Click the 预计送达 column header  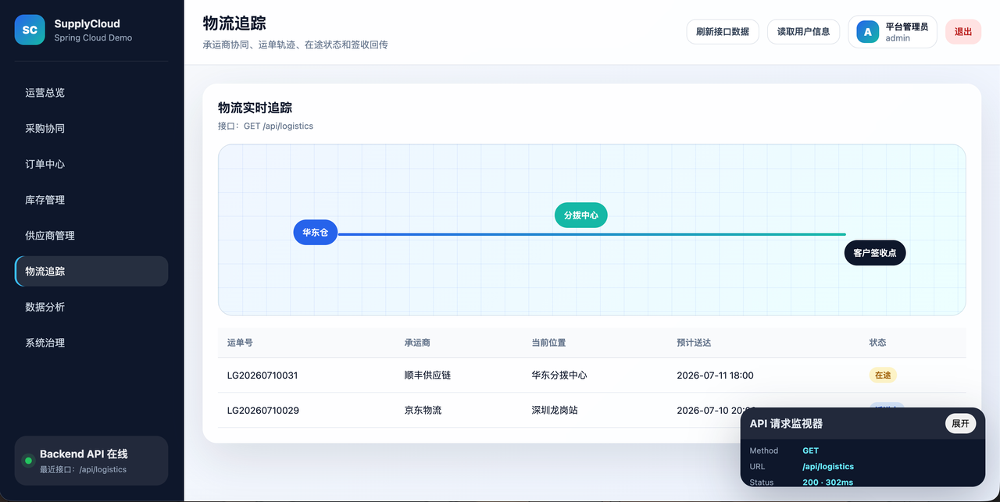(694, 343)
